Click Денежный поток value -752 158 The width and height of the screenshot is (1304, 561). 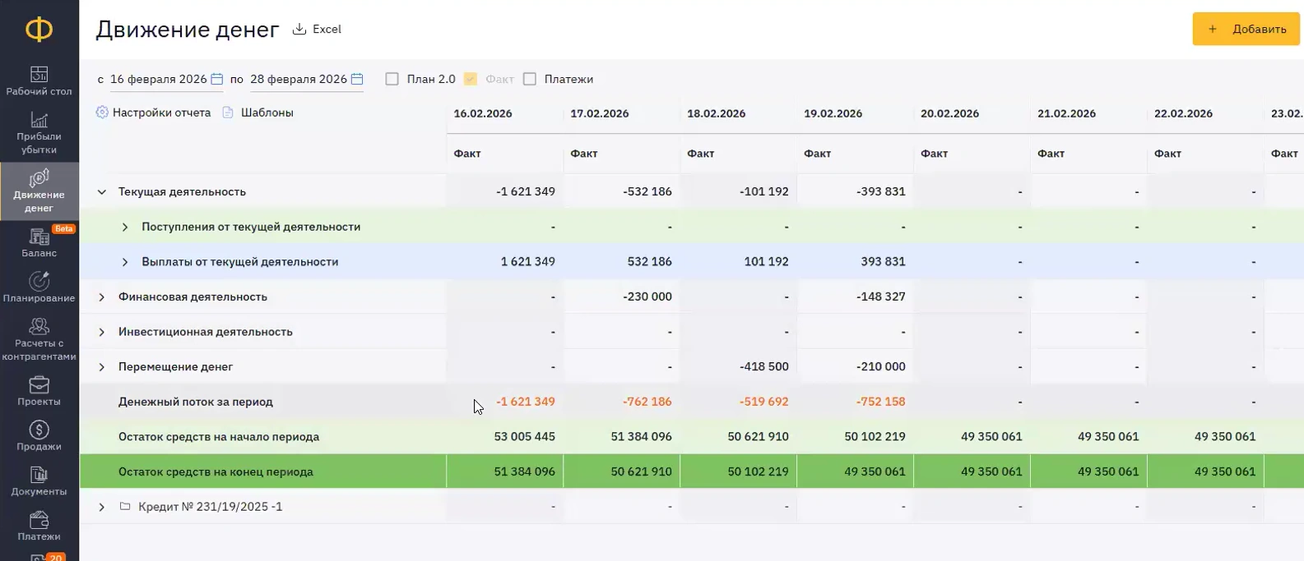(x=881, y=402)
